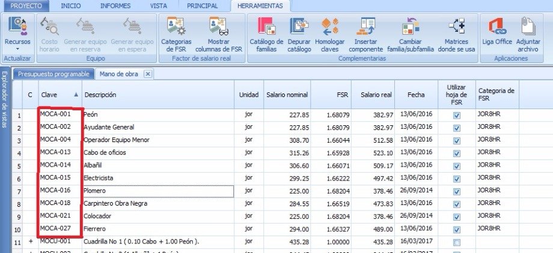Uncheck FSR checkbox for Peón row
The width and height of the screenshot is (553, 253).
click(x=457, y=115)
